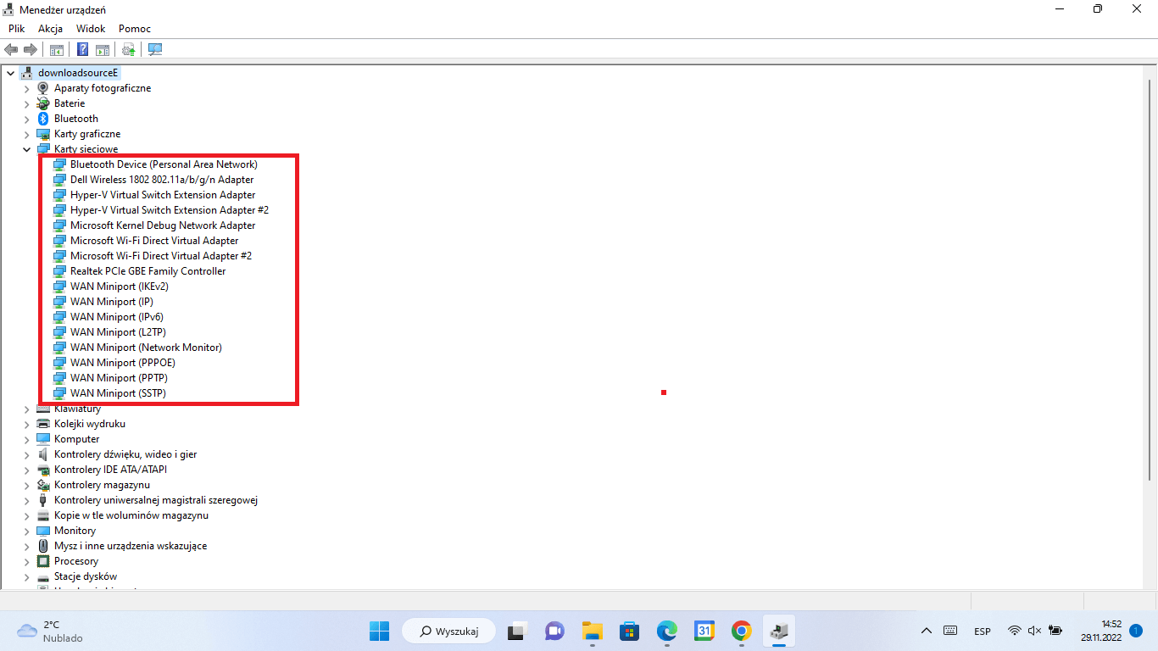
Task: Select WAN Miniport (PPPOE)
Action: pos(123,363)
